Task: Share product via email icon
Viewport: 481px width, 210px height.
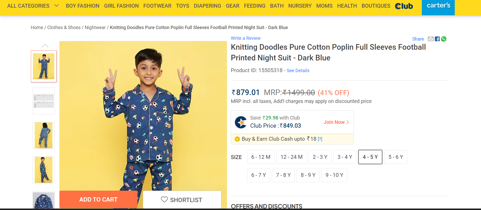Action: (x=431, y=39)
